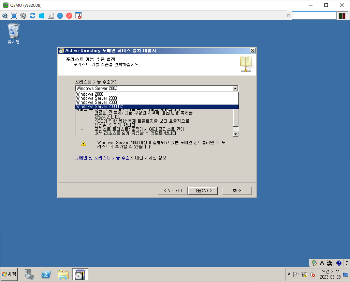Screen dimensions: 350x282
Task: Close the Active Directory wizard dialog
Action: (253, 51)
